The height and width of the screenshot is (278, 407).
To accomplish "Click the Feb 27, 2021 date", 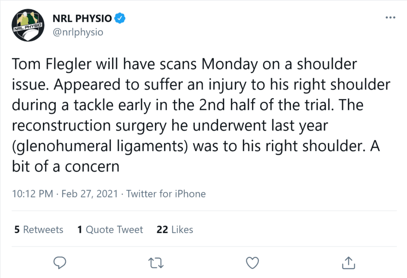I will [x=89, y=194].
